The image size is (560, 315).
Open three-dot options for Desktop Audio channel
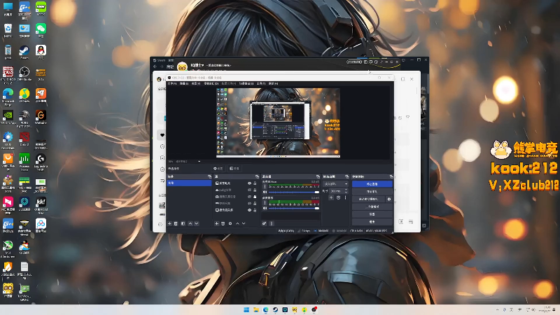(x=265, y=202)
